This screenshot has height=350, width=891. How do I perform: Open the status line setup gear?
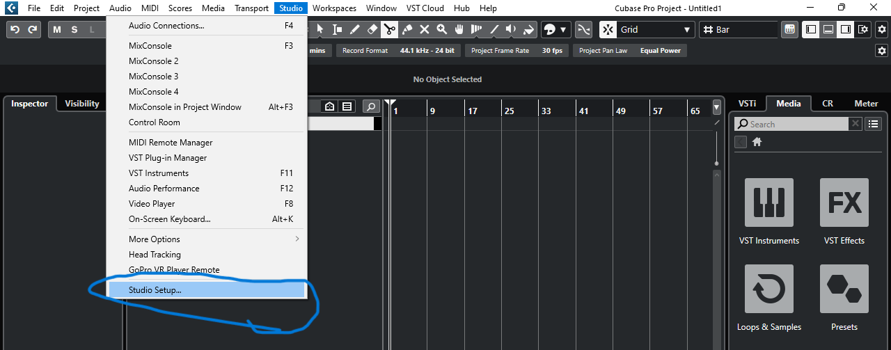[882, 51]
